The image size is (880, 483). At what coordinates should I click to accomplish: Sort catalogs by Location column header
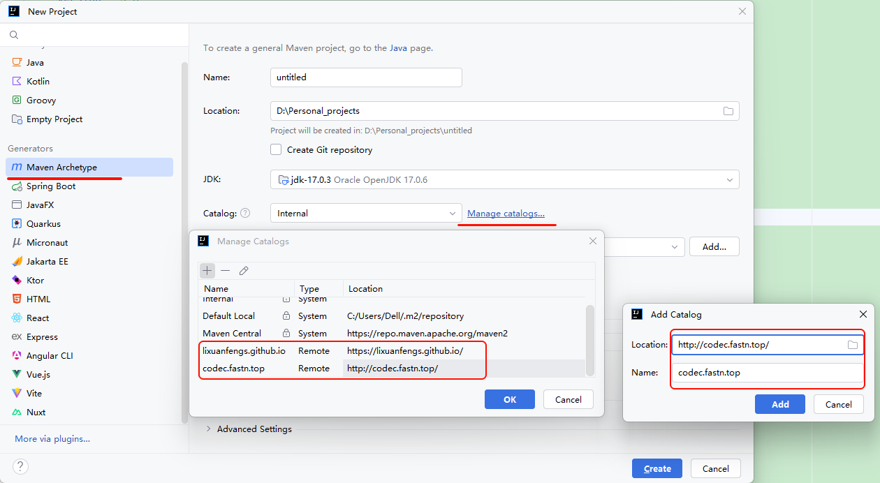tap(464, 288)
